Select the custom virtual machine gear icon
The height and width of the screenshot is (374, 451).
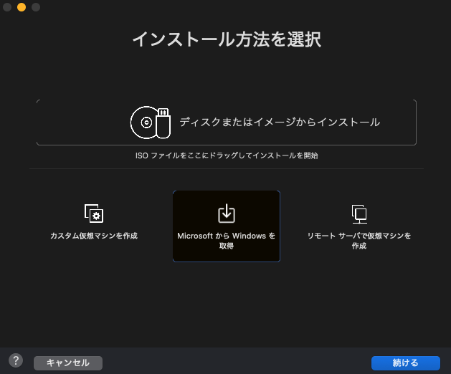click(x=94, y=214)
